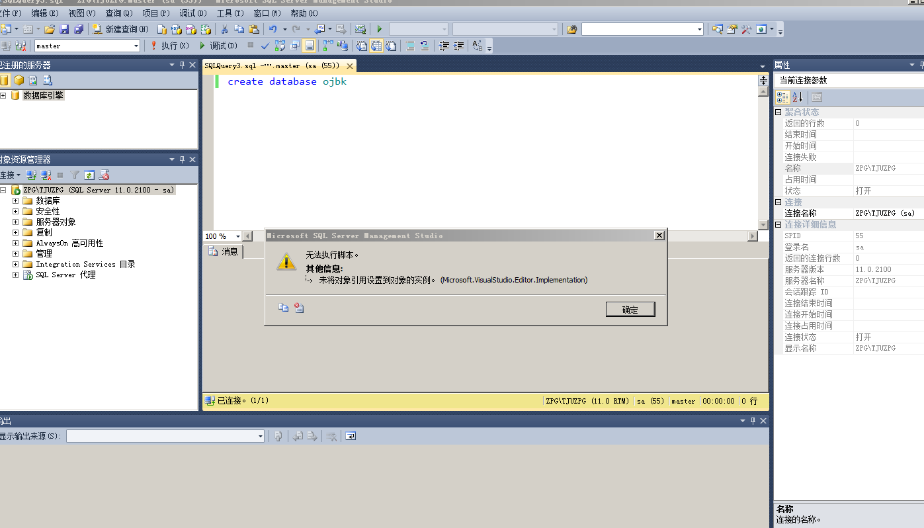The height and width of the screenshot is (528, 924).
Task: Click the 执行 (Execute) button
Action: 169,46
